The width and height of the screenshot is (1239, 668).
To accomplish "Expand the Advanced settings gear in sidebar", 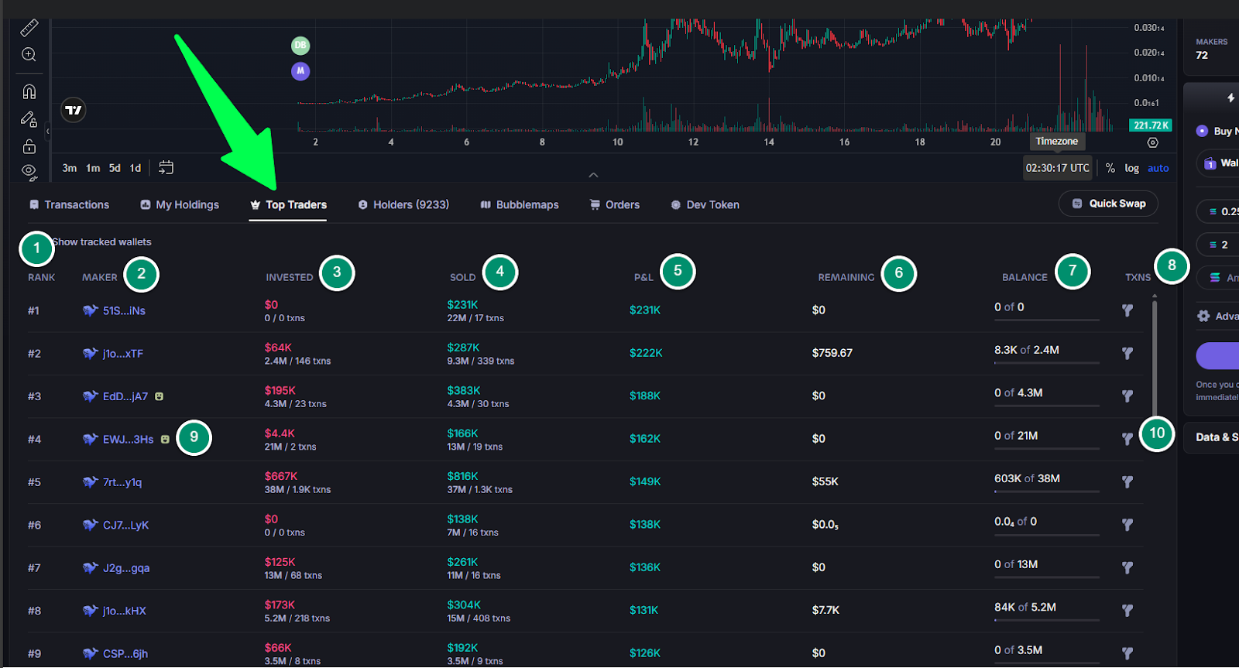I will [x=1203, y=316].
